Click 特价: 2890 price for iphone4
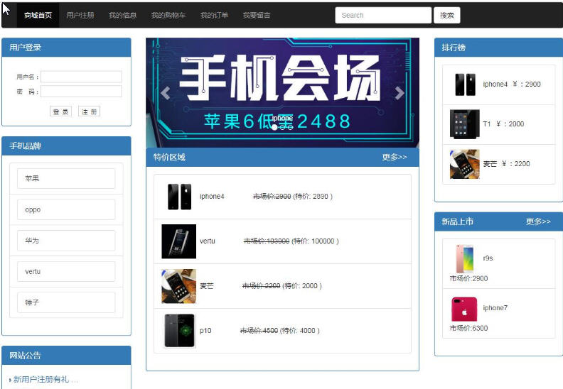The height and width of the screenshot is (389, 563). (313, 197)
